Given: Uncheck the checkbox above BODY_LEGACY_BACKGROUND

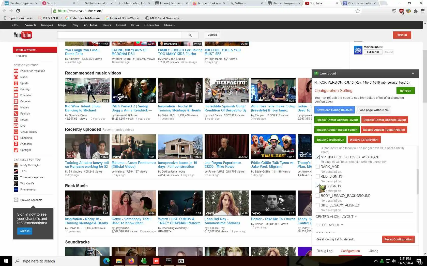Looking at the screenshot, I should click(x=318, y=186).
